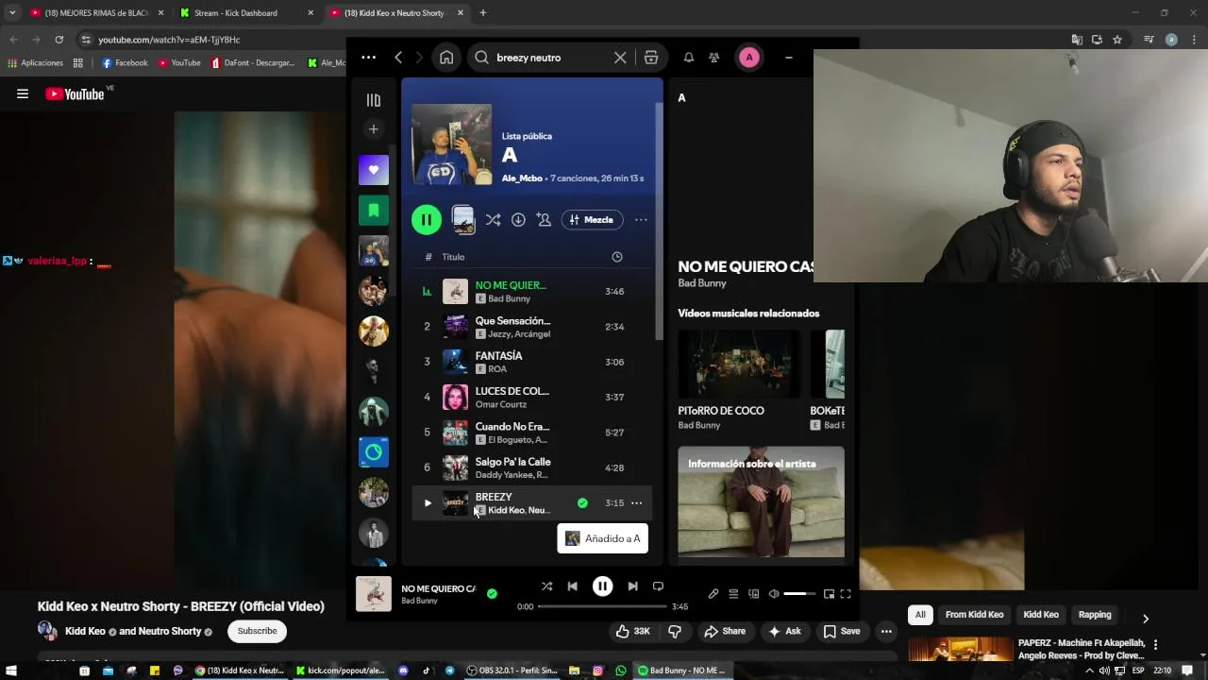
Task: Pause the playlist with green button
Action: pos(427,220)
